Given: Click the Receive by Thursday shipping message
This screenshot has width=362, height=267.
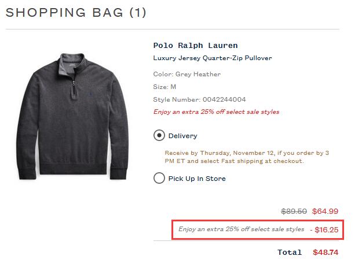Looking at the screenshot, I should (247, 157).
